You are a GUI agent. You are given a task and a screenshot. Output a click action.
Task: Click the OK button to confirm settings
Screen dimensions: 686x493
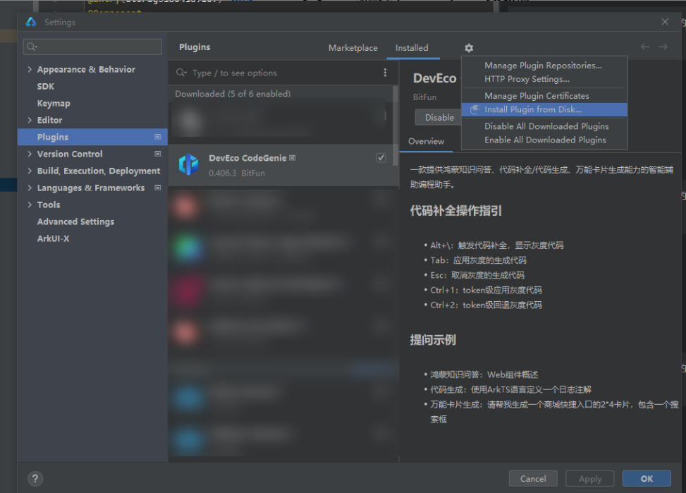(x=646, y=478)
